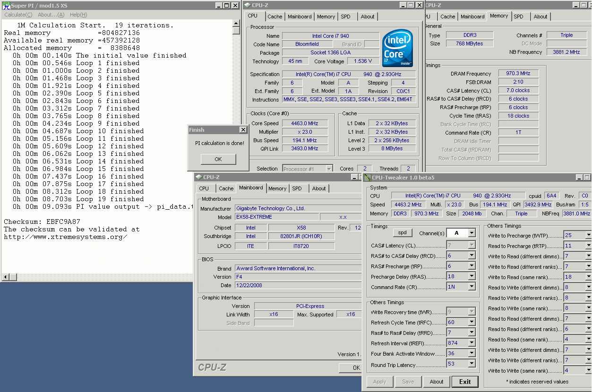Click the CPU-Z app icon in the CPU window title bar

(x=247, y=5)
